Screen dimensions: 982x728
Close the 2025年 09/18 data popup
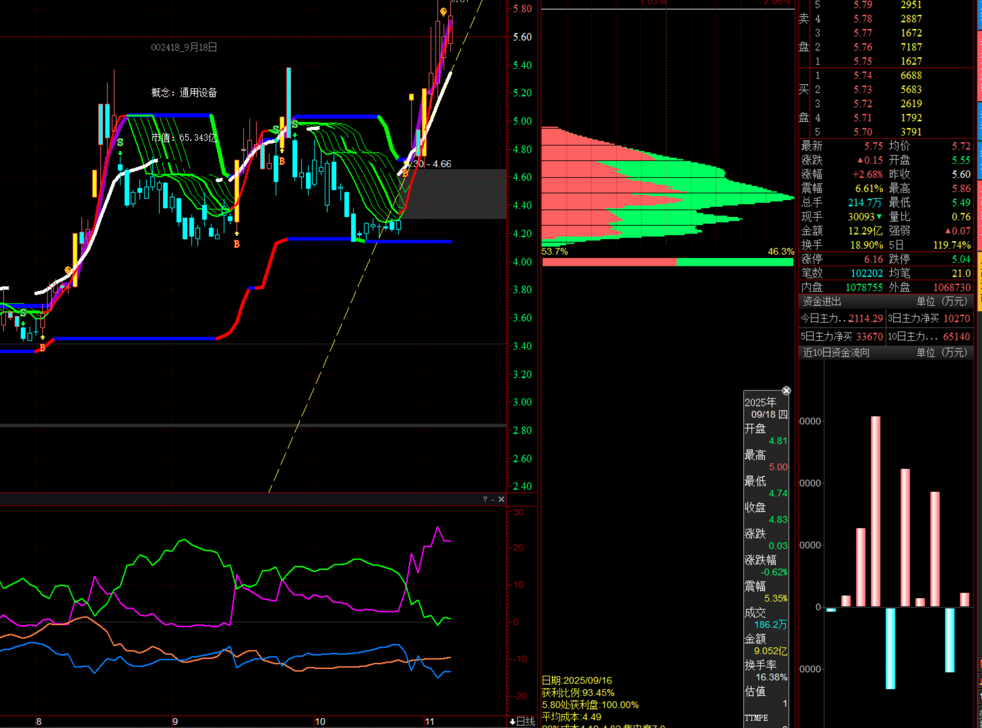[x=786, y=391]
